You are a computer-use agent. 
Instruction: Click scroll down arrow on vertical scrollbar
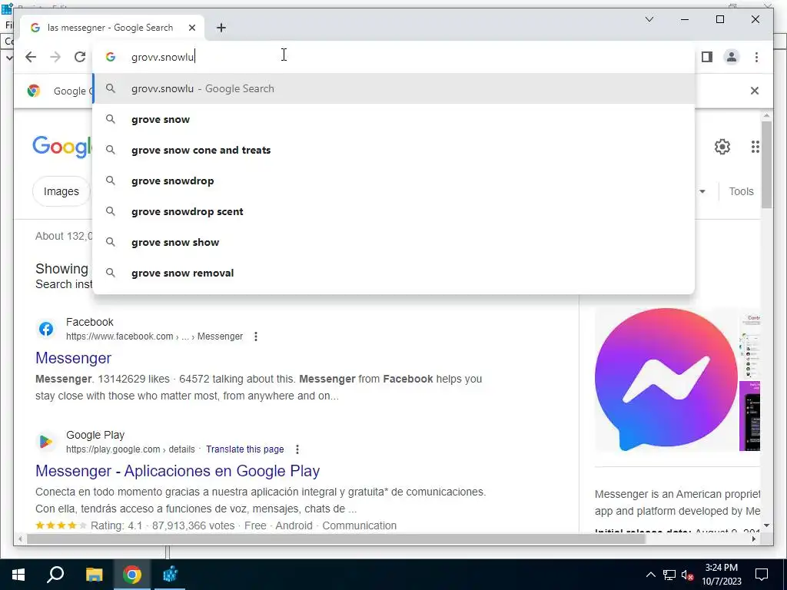pos(766,525)
